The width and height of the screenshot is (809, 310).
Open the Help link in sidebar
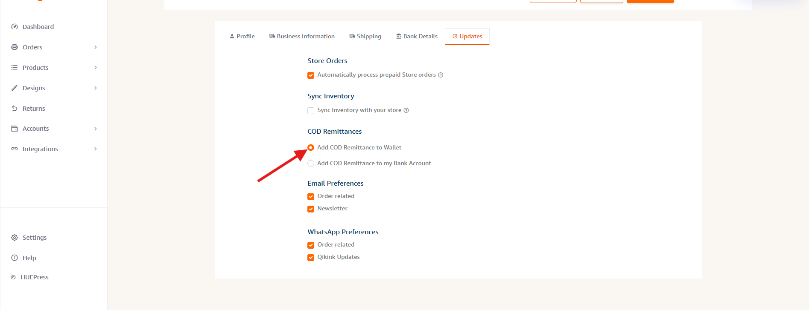click(29, 258)
